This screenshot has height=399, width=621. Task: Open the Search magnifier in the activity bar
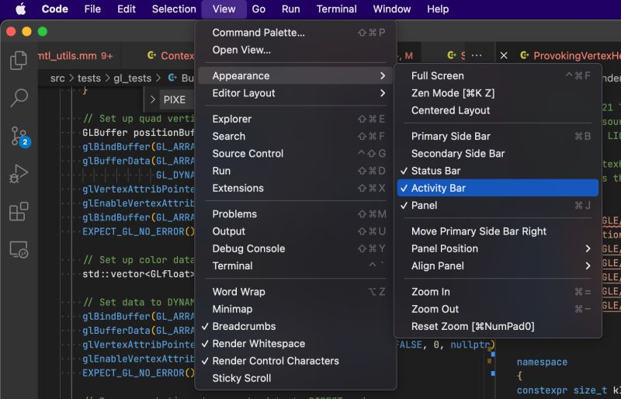[19, 98]
